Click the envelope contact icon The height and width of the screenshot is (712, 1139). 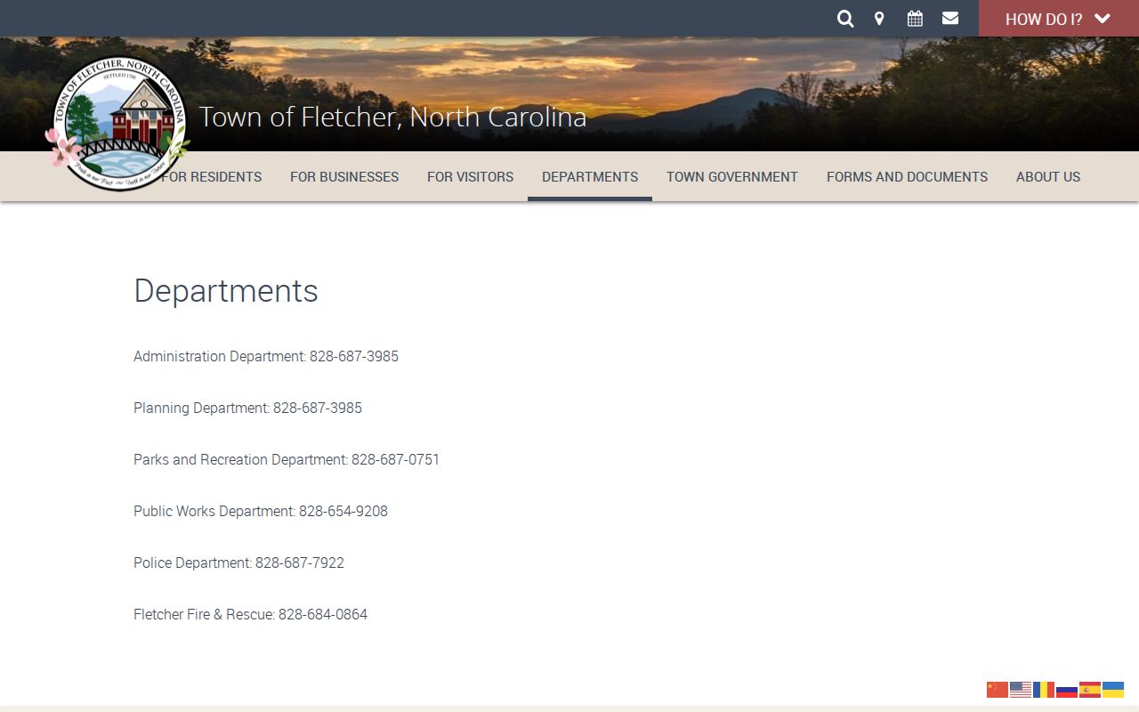tap(950, 18)
